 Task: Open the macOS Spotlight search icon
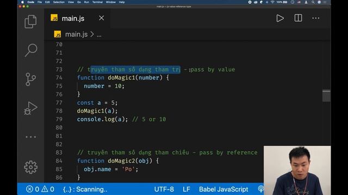[x=313, y=2]
